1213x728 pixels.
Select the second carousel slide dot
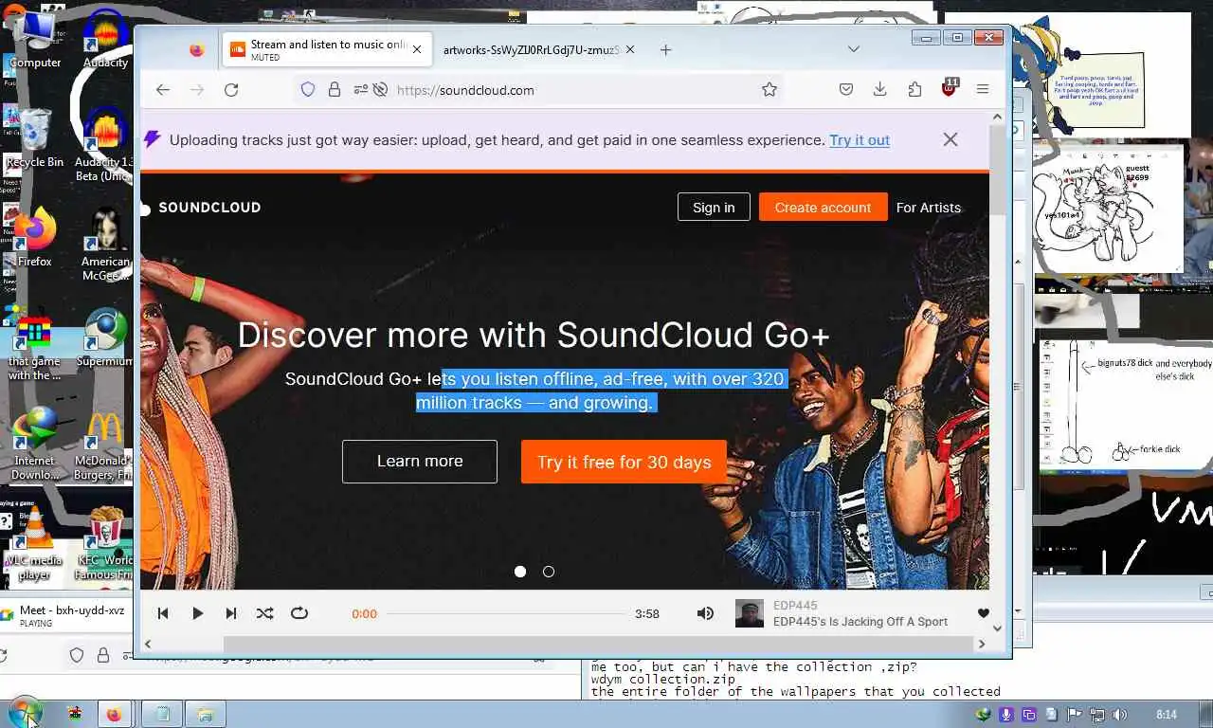[549, 572]
